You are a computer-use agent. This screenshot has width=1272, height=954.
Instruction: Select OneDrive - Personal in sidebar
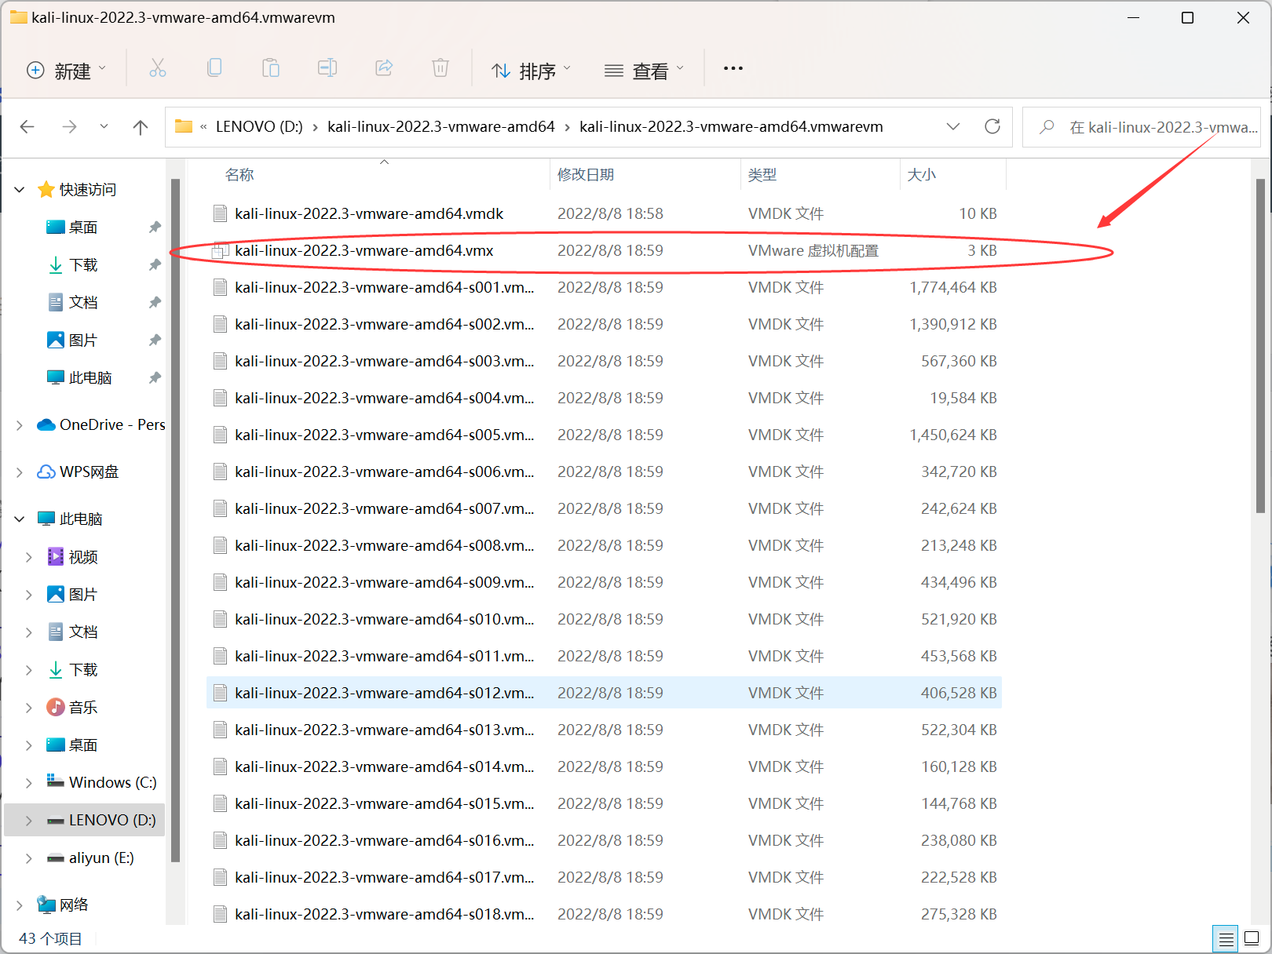101,424
